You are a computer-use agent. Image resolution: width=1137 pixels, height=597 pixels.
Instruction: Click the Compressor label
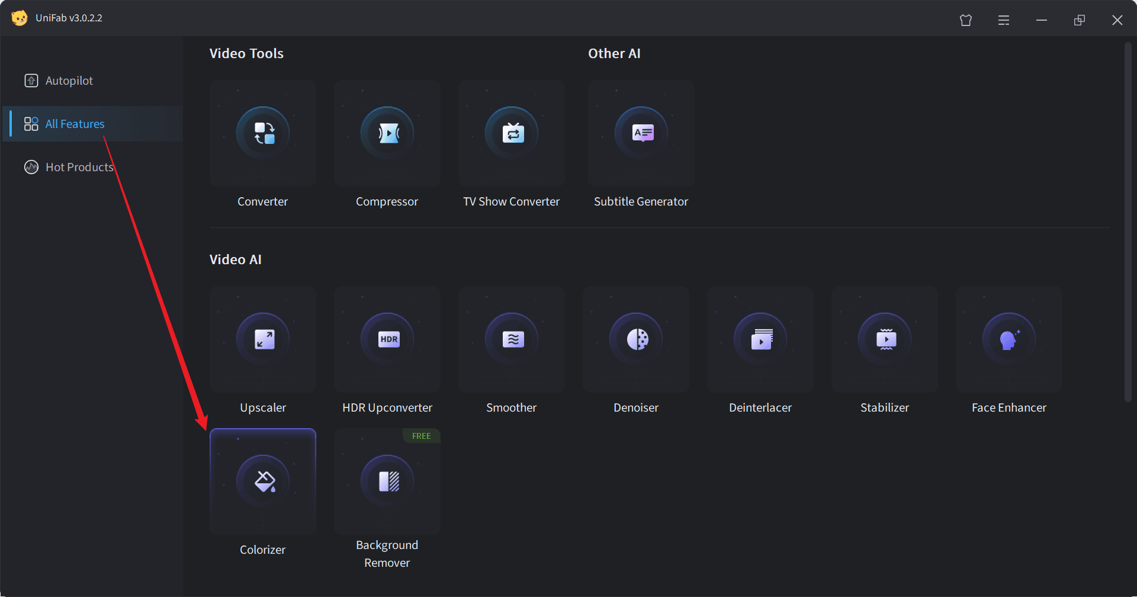point(387,202)
